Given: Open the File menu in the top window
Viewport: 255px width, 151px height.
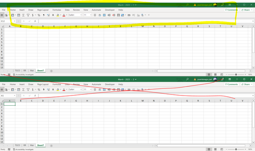Looking at the screenshot, I should click(x=3, y=10).
